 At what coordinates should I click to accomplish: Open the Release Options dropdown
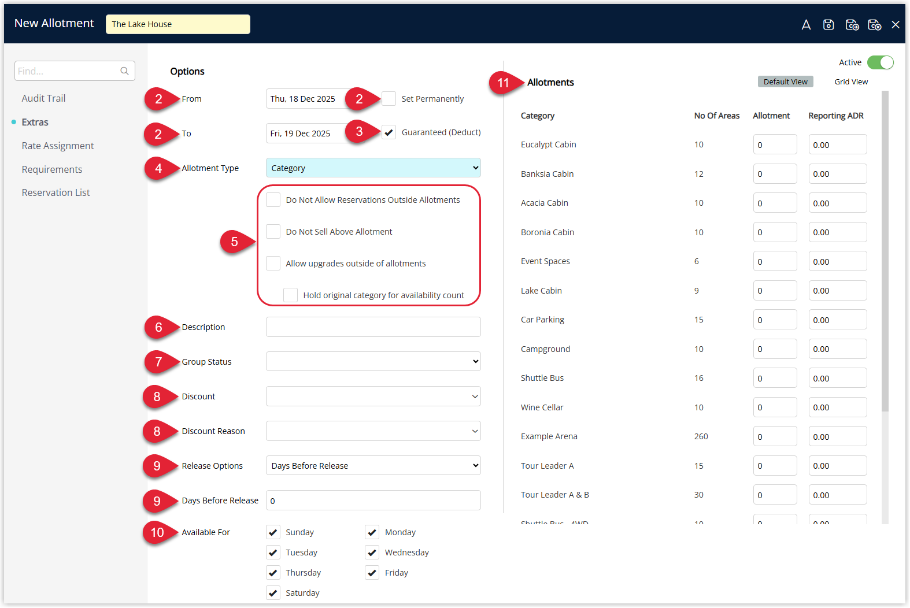(373, 466)
